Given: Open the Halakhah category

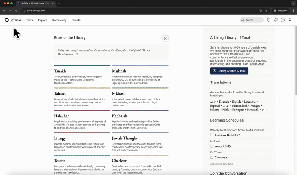Looking at the screenshot, I should 62,116.
